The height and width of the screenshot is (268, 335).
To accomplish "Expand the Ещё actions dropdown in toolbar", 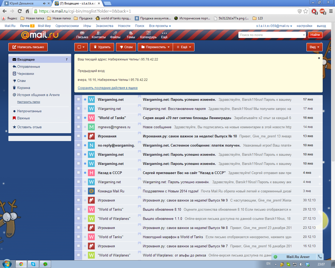I will pos(184,47).
